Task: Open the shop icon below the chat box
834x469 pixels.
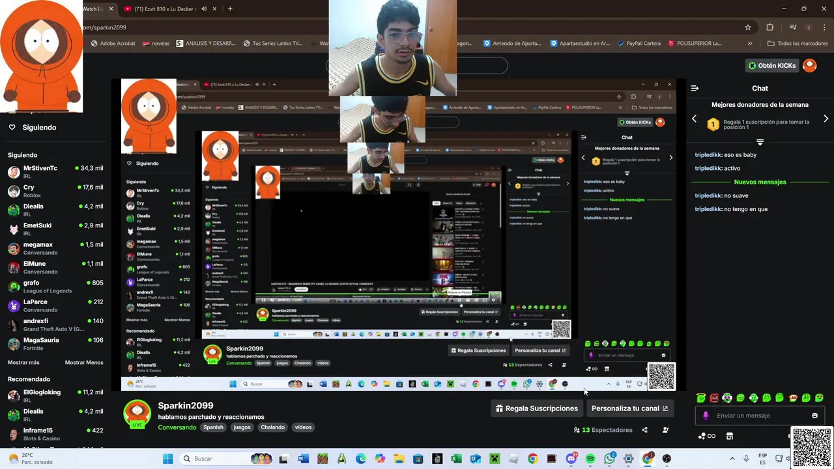Action: pos(730,436)
